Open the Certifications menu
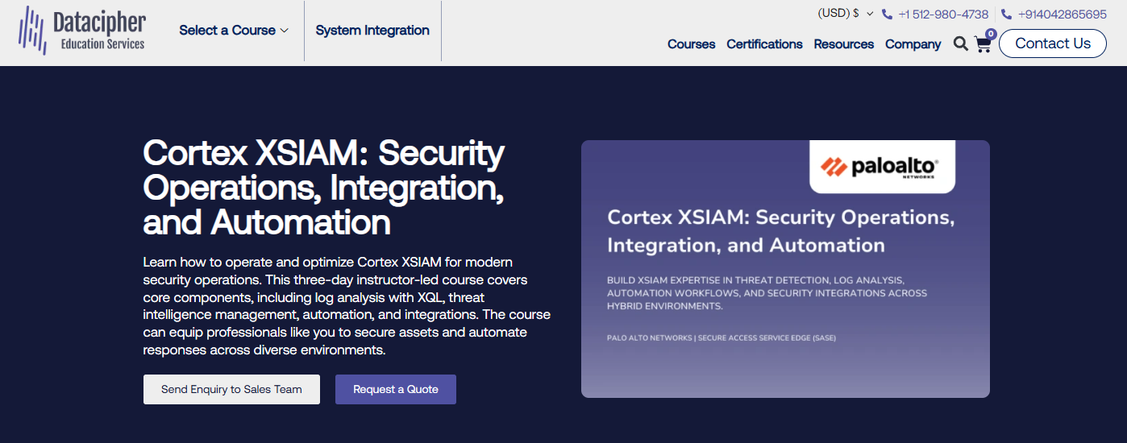Image resolution: width=1127 pixels, height=443 pixels. click(764, 44)
